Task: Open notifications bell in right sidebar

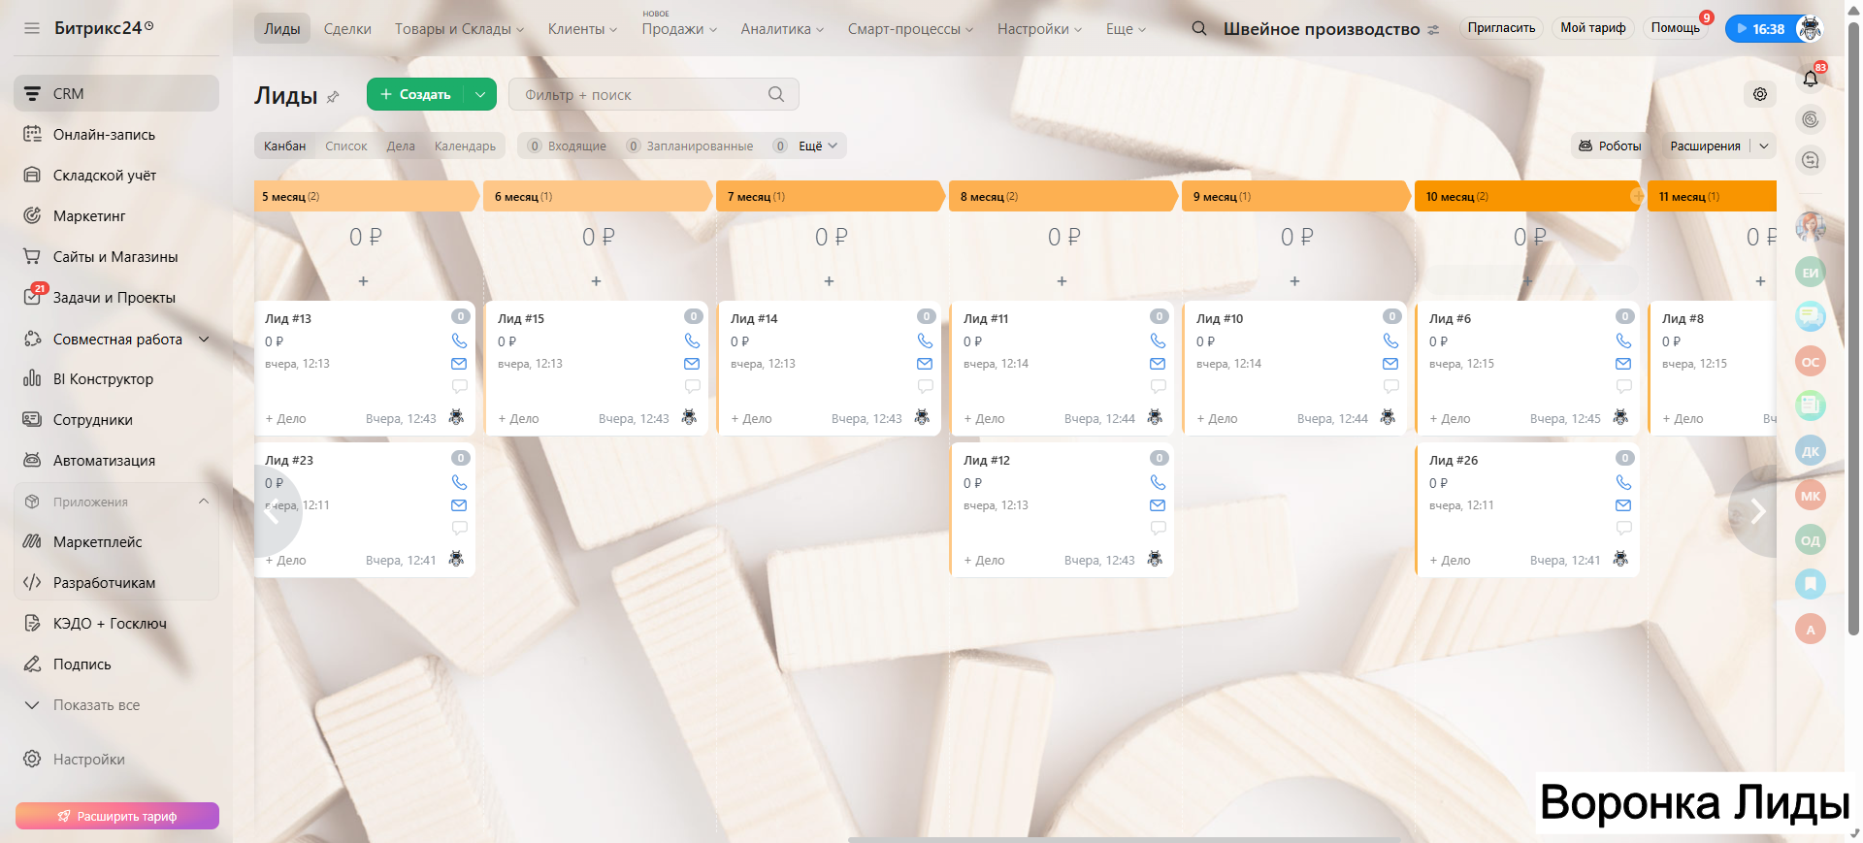Action: point(1811,79)
